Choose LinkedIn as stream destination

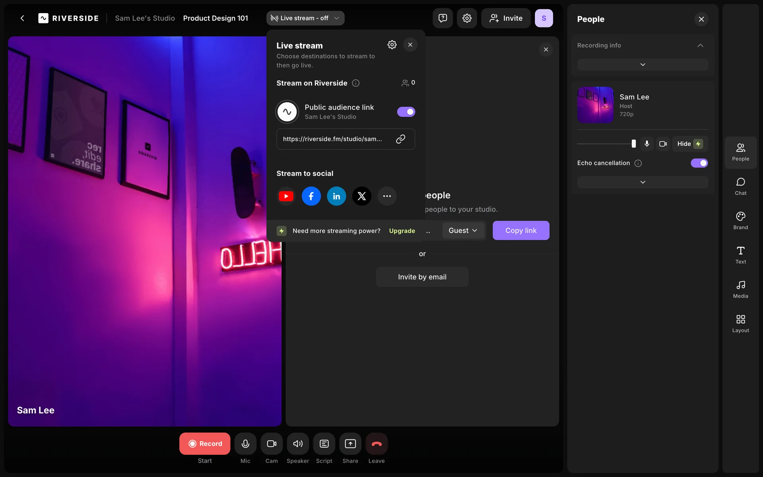336,196
